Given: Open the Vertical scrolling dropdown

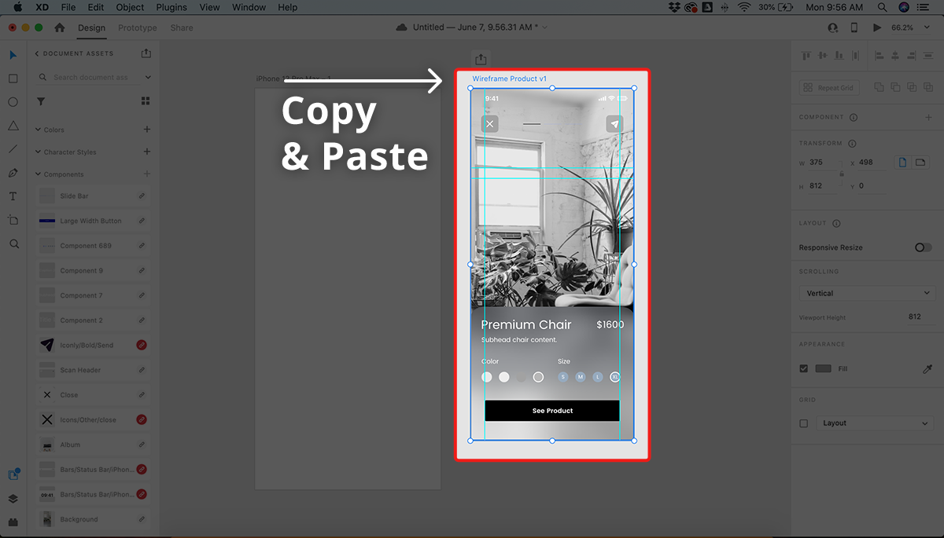Looking at the screenshot, I should click(x=867, y=293).
